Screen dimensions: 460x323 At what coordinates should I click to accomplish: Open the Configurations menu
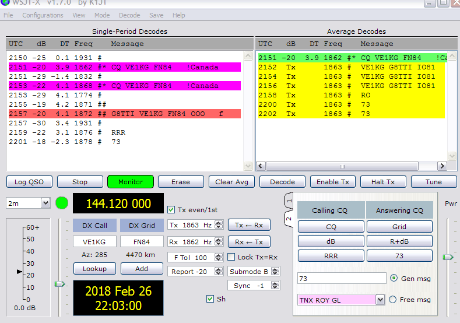43,15
